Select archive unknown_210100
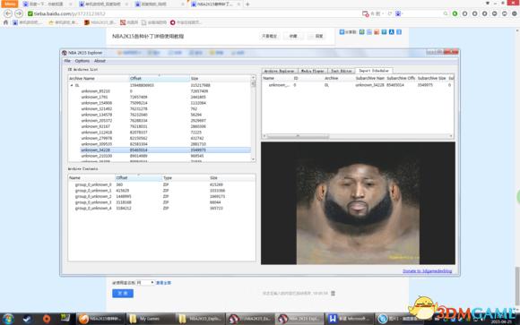 coord(97,156)
